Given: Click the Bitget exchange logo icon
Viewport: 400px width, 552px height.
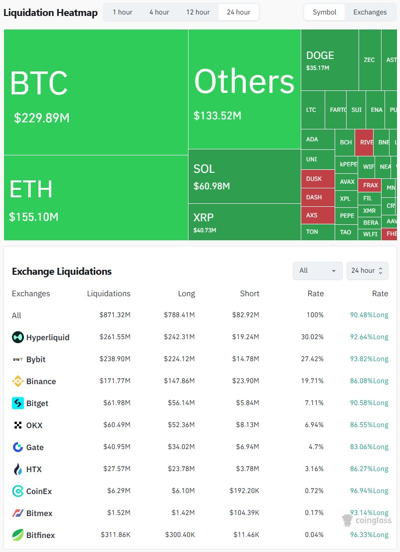Looking at the screenshot, I should click(18, 403).
